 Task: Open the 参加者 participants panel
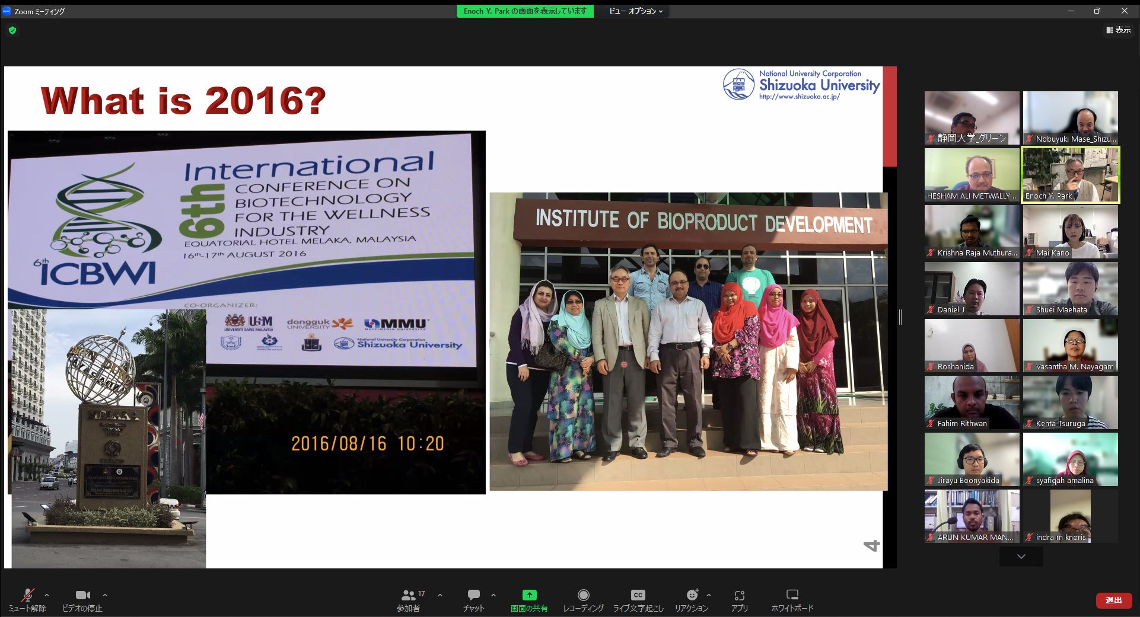coord(409,599)
